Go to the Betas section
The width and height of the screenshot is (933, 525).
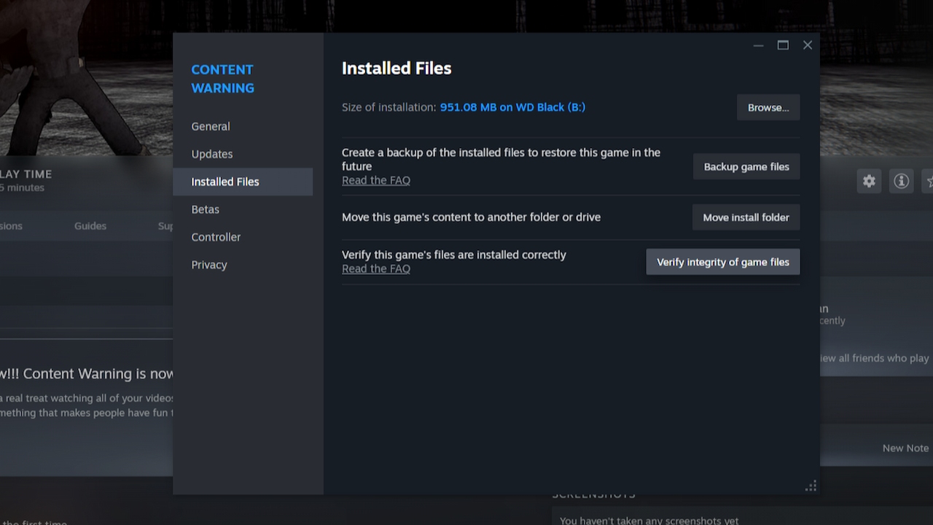pyautogui.click(x=206, y=209)
